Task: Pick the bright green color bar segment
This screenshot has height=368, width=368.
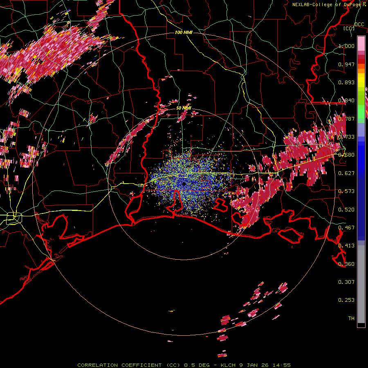Action: (x=361, y=112)
